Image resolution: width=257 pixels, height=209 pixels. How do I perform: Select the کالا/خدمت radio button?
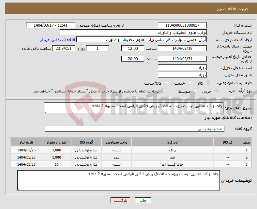click(166, 83)
